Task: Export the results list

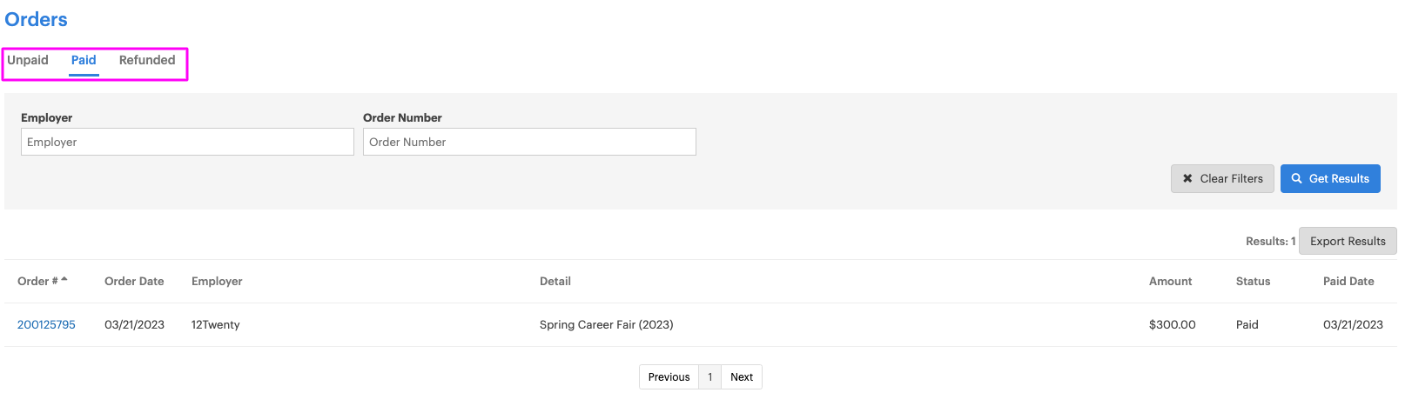Action: (1348, 241)
